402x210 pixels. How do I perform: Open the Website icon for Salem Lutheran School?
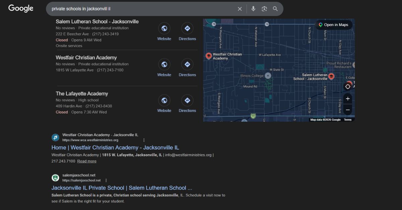164,28
